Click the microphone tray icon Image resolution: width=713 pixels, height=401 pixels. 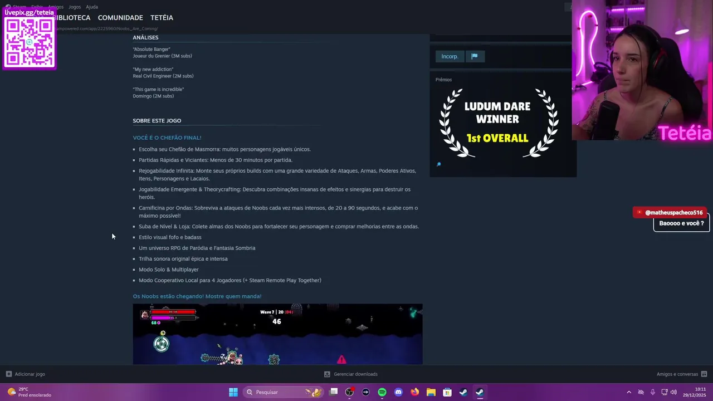pyautogui.click(x=653, y=392)
